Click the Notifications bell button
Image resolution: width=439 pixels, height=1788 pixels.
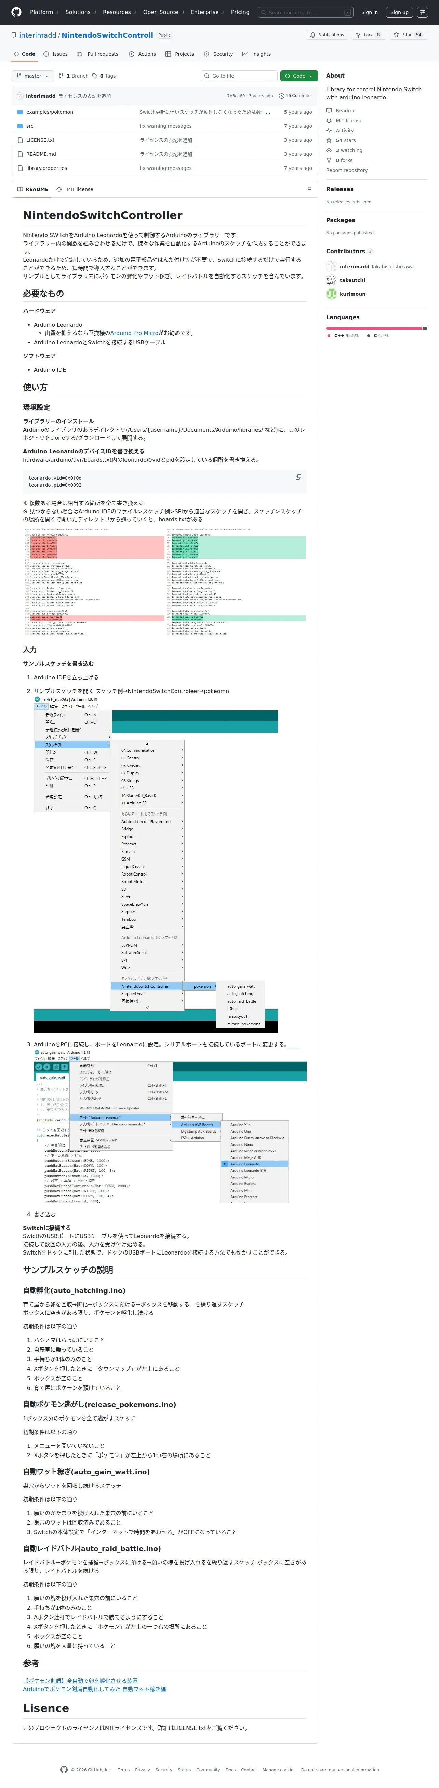pyautogui.click(x=327, y=35)
